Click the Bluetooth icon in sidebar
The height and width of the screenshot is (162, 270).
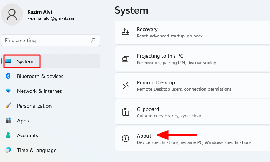tap(8, 76)
